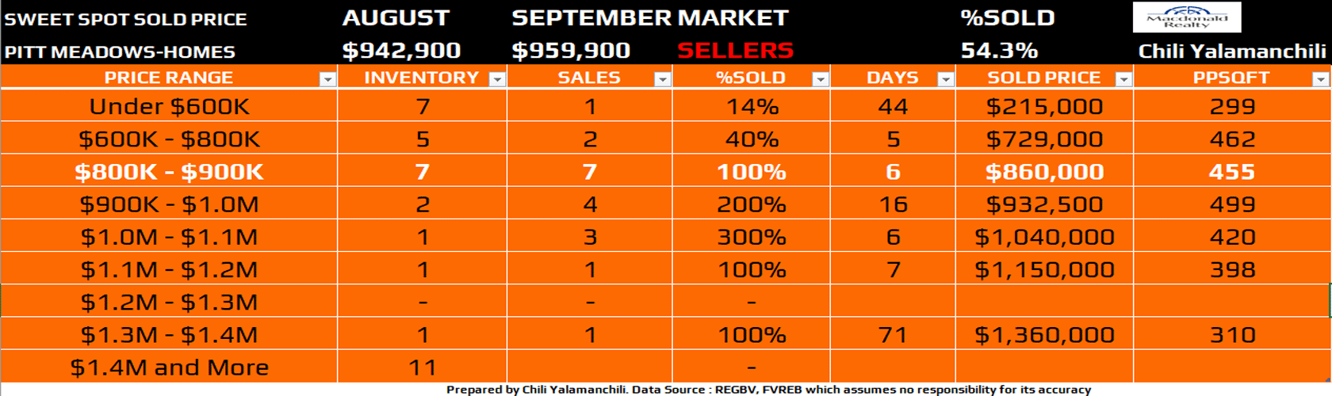Click the Chili Yalamanchili name cell
1332x396 pixels.
(x=1231, y=51)
